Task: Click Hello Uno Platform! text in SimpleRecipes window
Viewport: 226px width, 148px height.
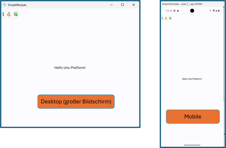Action: click(70, 68)
